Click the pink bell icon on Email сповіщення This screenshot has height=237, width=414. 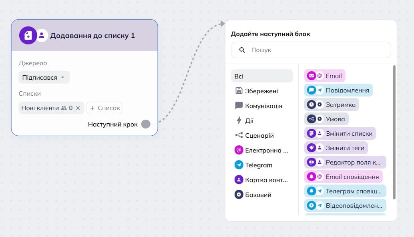click(311, 177)
